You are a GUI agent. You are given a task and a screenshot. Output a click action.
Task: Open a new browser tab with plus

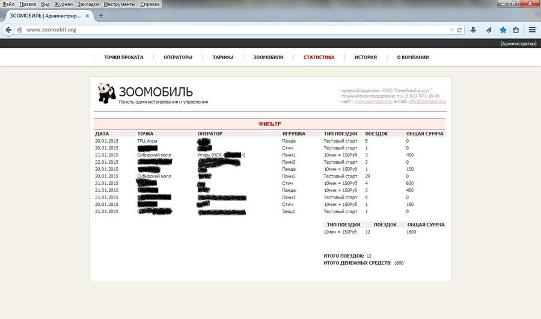101,16
